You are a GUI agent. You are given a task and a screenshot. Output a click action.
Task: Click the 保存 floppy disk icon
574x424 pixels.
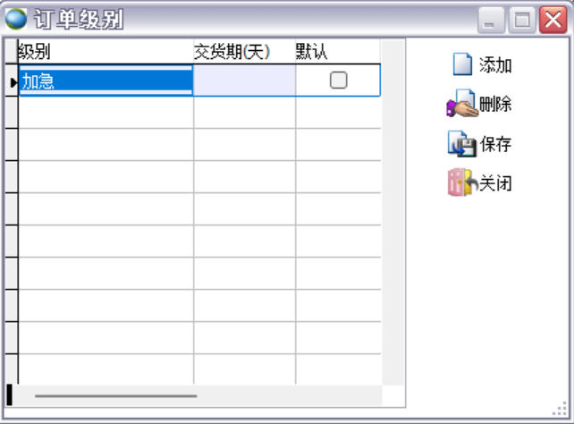461,144
